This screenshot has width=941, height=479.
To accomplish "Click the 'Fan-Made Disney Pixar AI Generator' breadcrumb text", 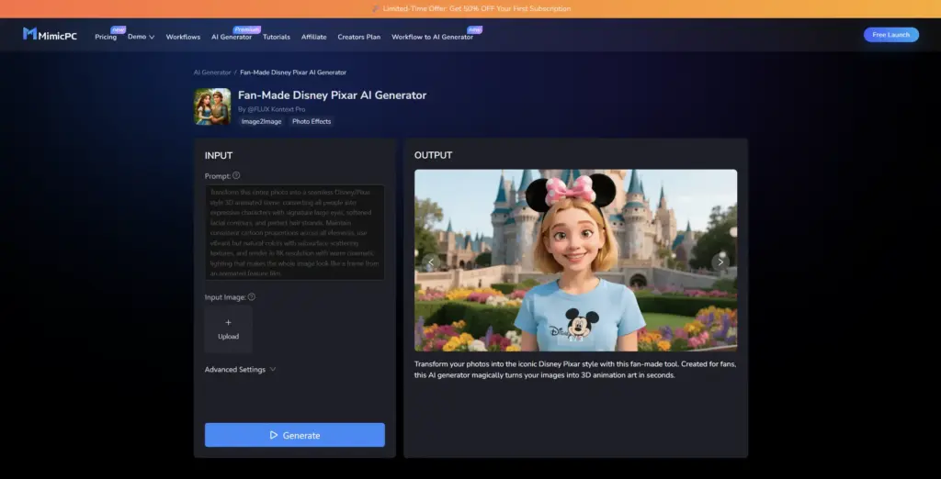I will (293, 72).
